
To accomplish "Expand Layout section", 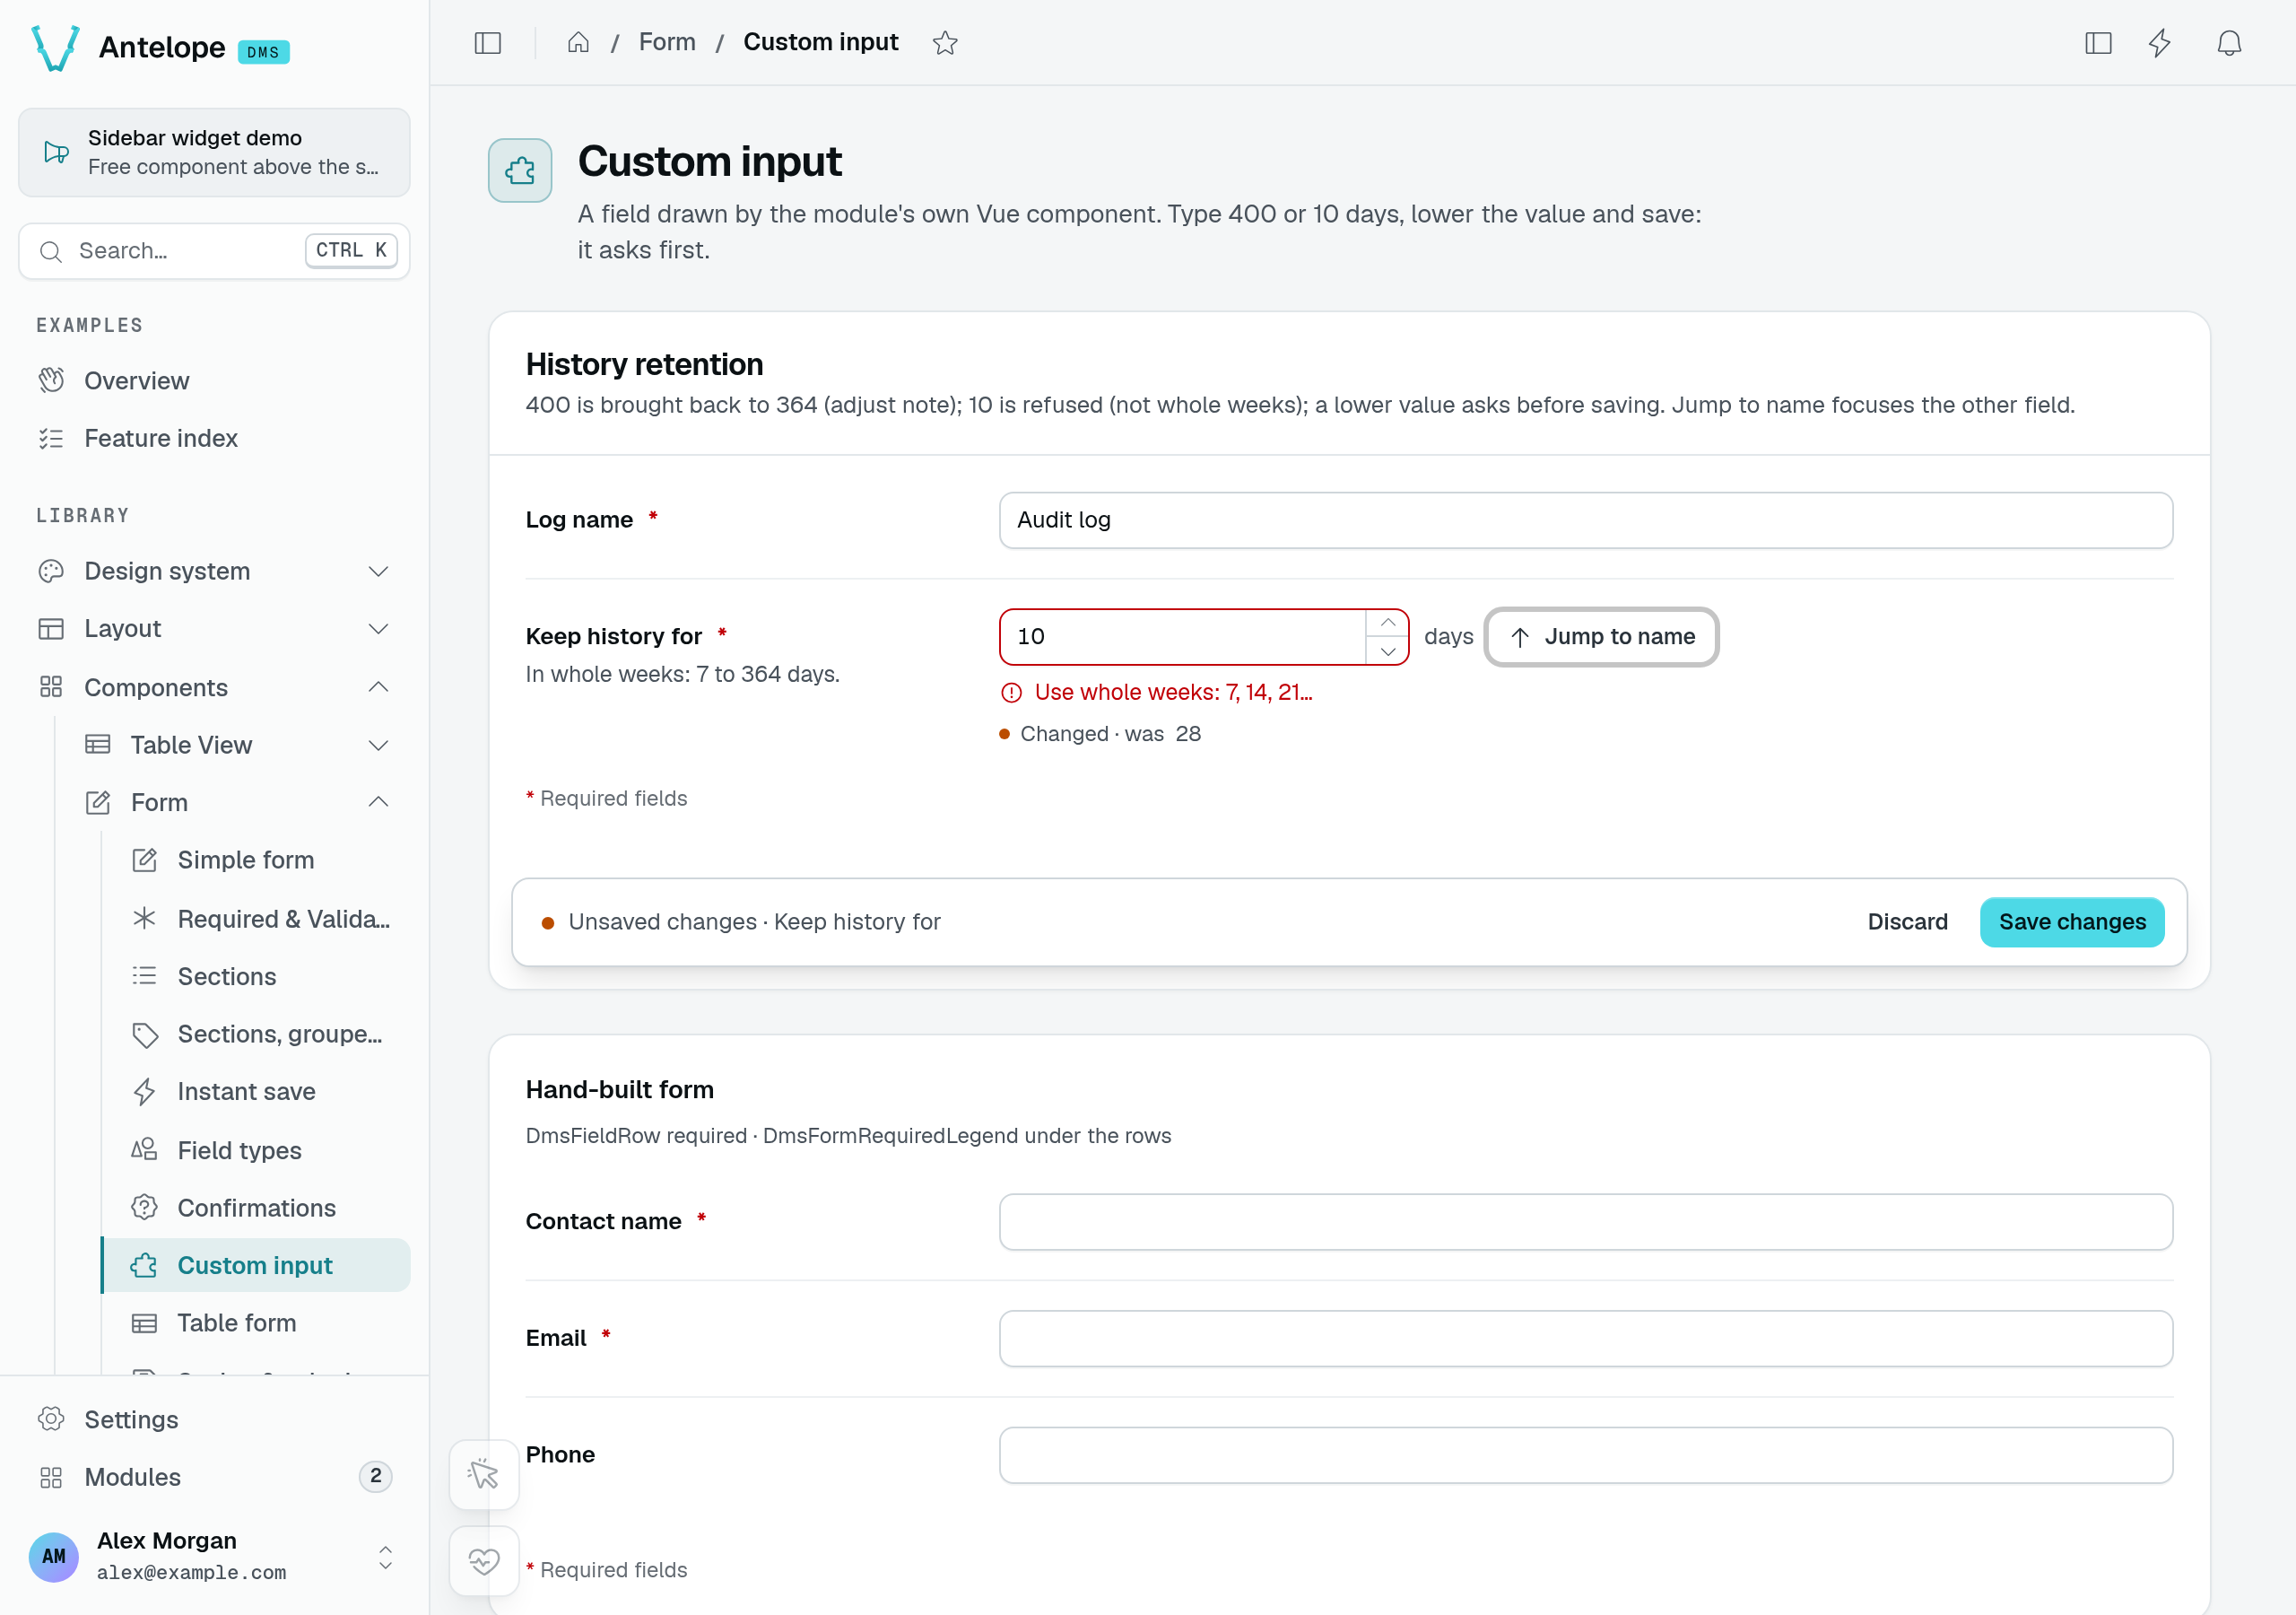I will tap(214, 628).
